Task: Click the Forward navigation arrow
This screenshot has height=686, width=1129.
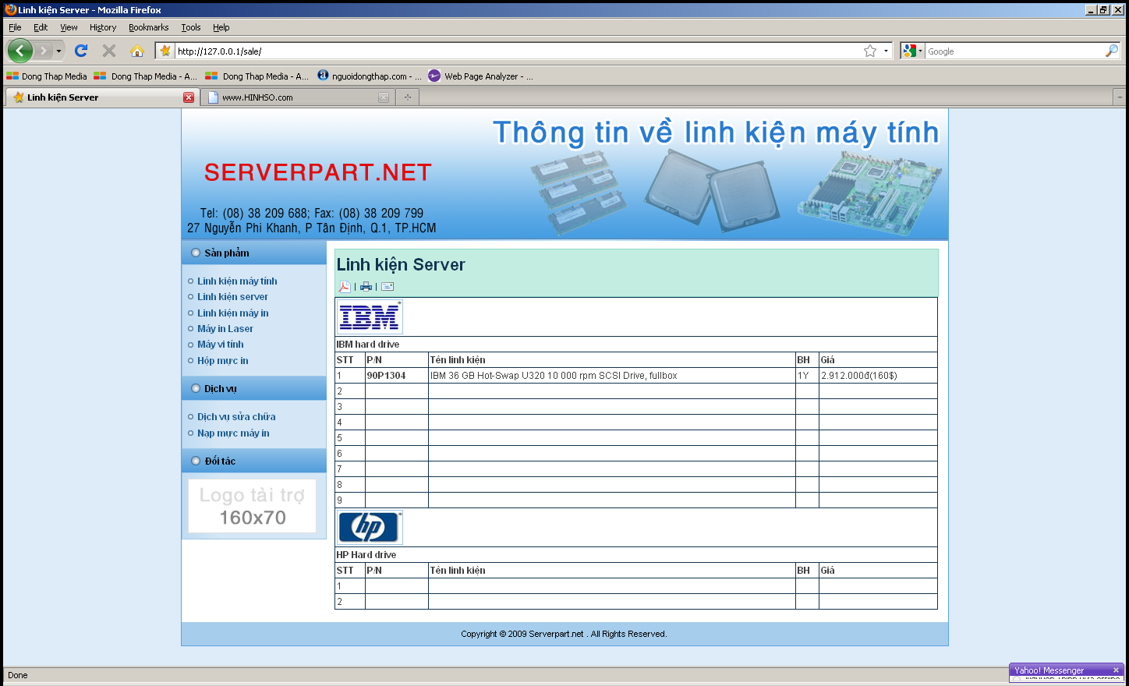Action: click(44, 51)
